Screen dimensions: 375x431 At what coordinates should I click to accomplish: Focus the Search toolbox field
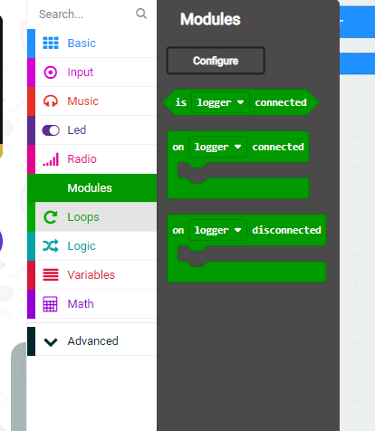coord(91,14)
